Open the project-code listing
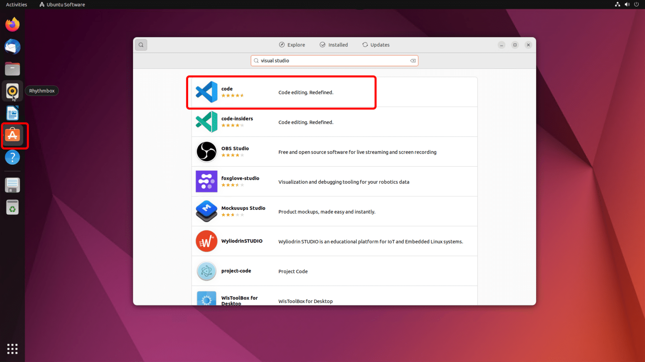The image size is (645, 362). coord(334,271)
